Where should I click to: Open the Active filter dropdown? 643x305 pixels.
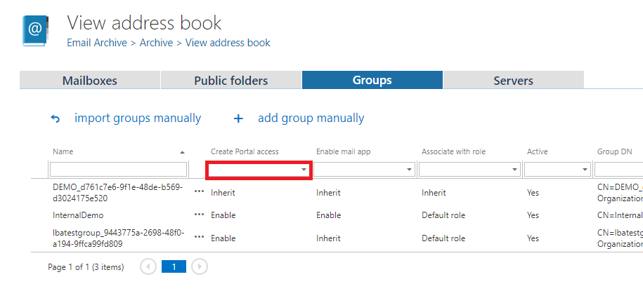click(585, 170)
